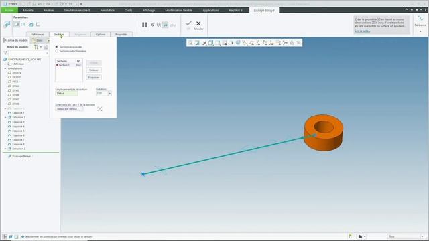Image resolution: width=429 pixels, height=241 pixels.
Task: Select Sections sélectionnées radio button
Action: tap(57, 51)
